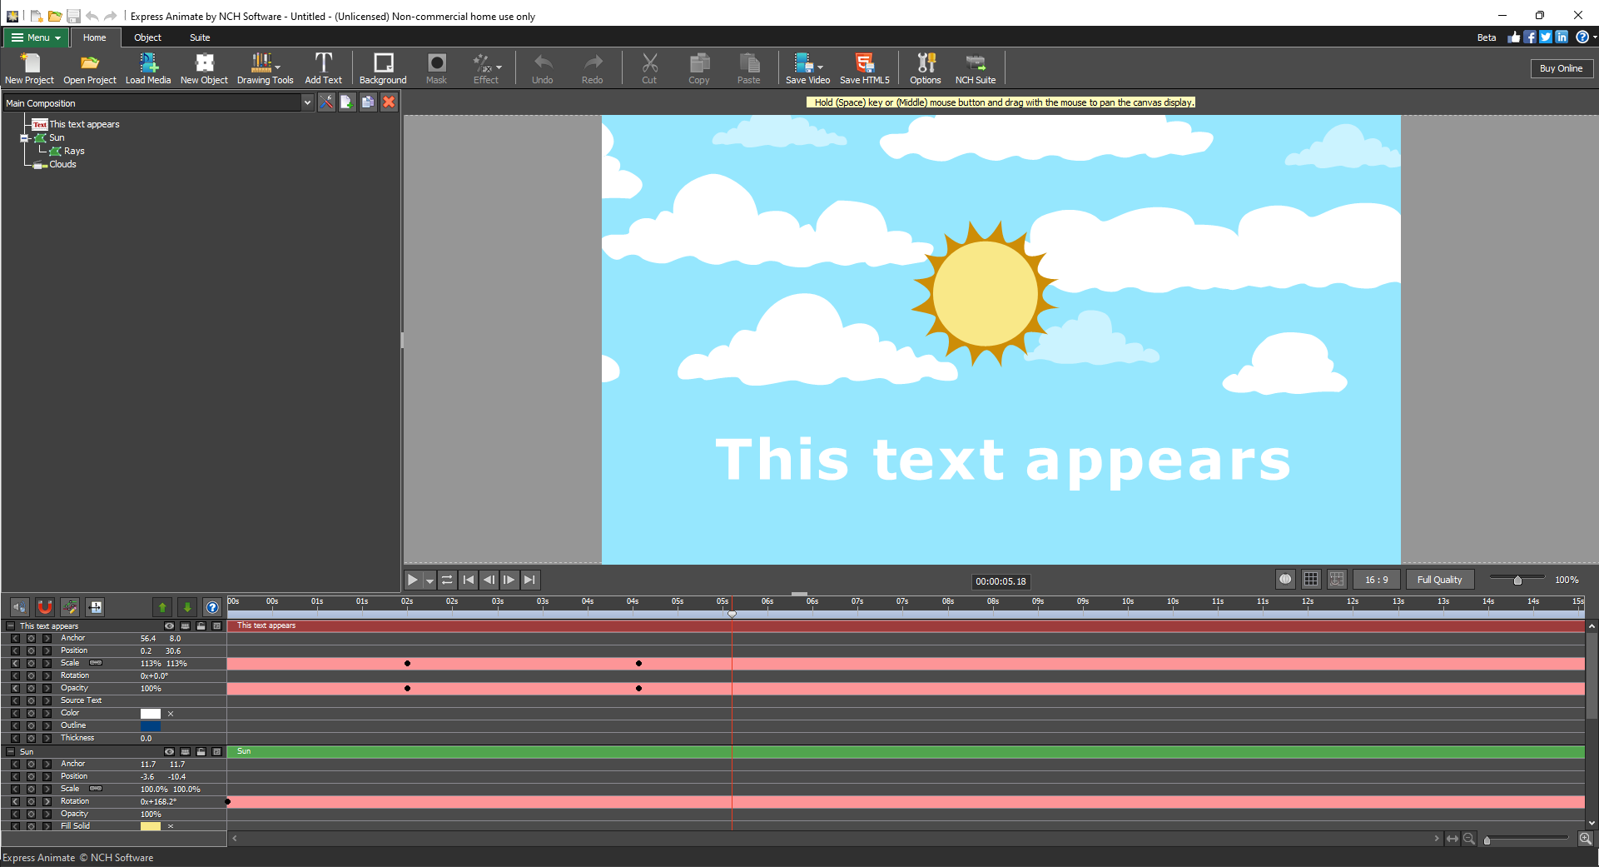This screenshot has width=1599, height=867.
Task: Click the Mask icon
Action: point(436,67)
